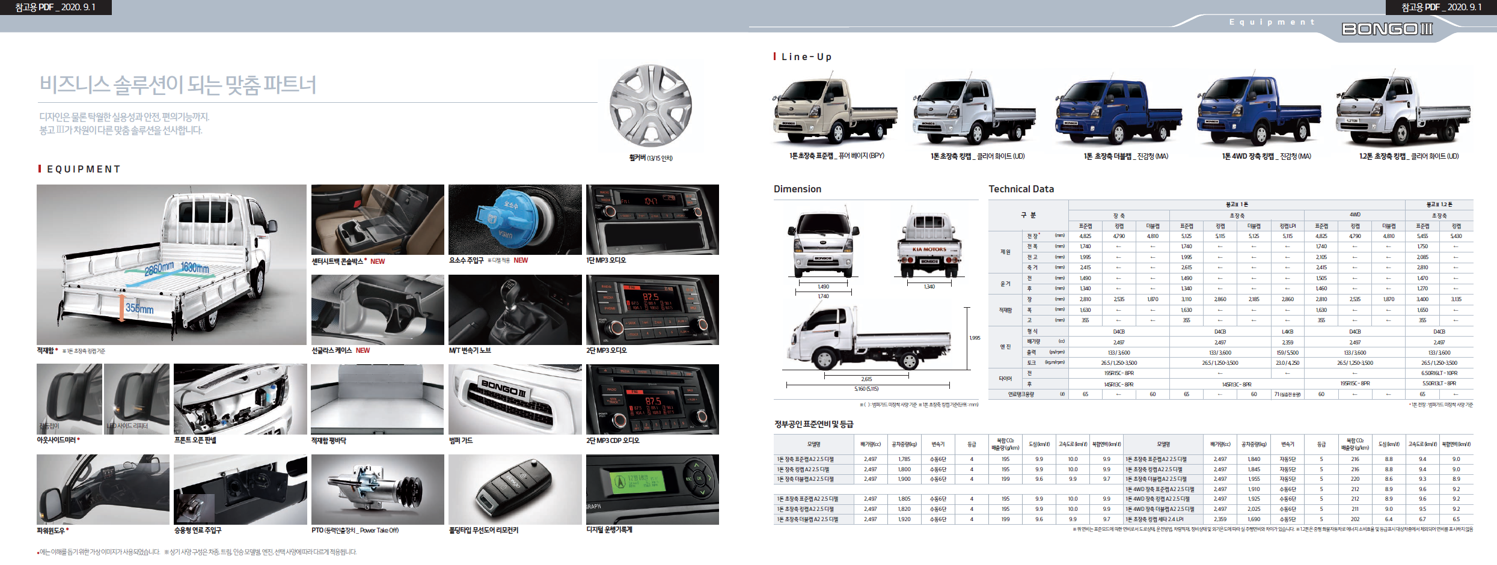Image resolution: width=1497 pixels, height=565 pixels.
Task: Click the '355mm' height label on the cargo photo
Action: 139,309
